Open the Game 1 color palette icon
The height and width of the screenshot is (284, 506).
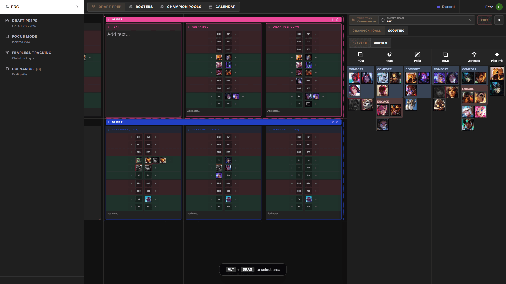coord(333,19)
